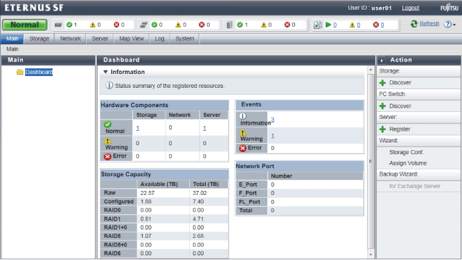Click the job operations status icon
The height and width of the screenshot is (260, 462).
pyautogui.click(x=318, y=25)
